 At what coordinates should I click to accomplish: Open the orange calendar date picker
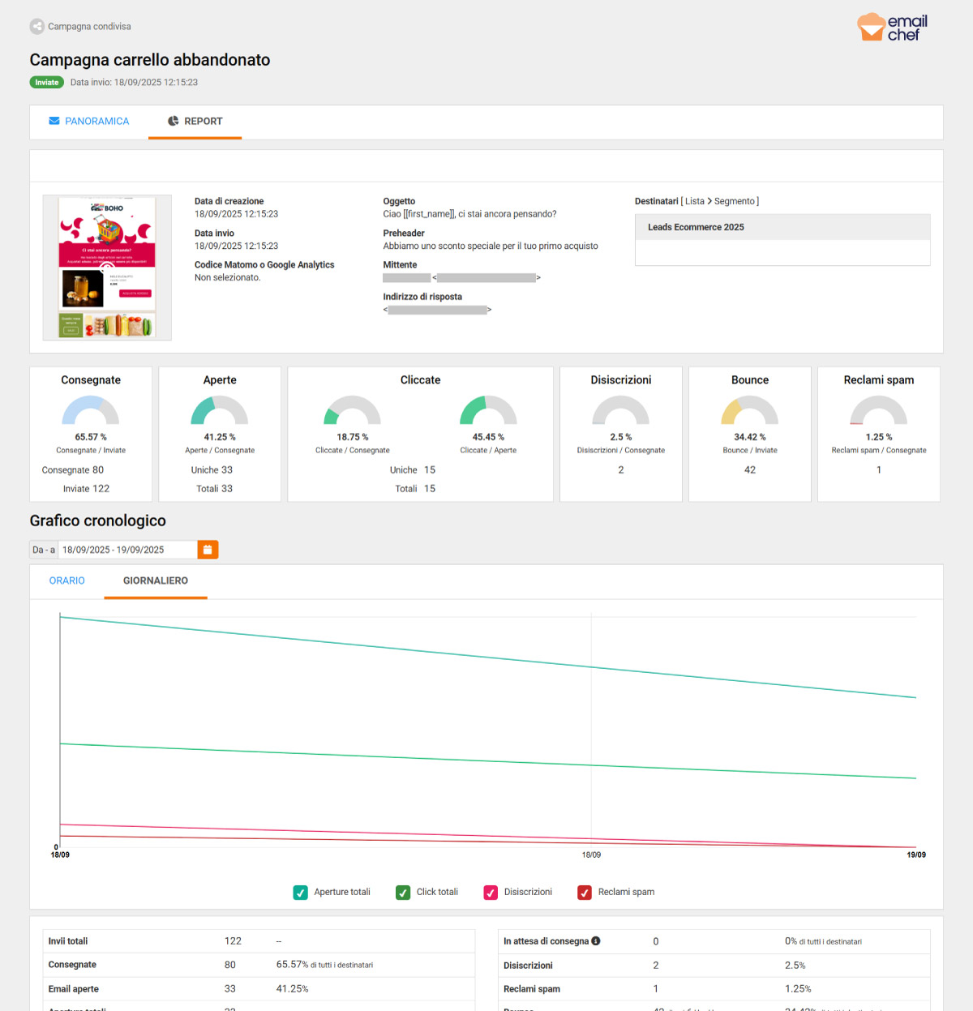tap(208, 550)
